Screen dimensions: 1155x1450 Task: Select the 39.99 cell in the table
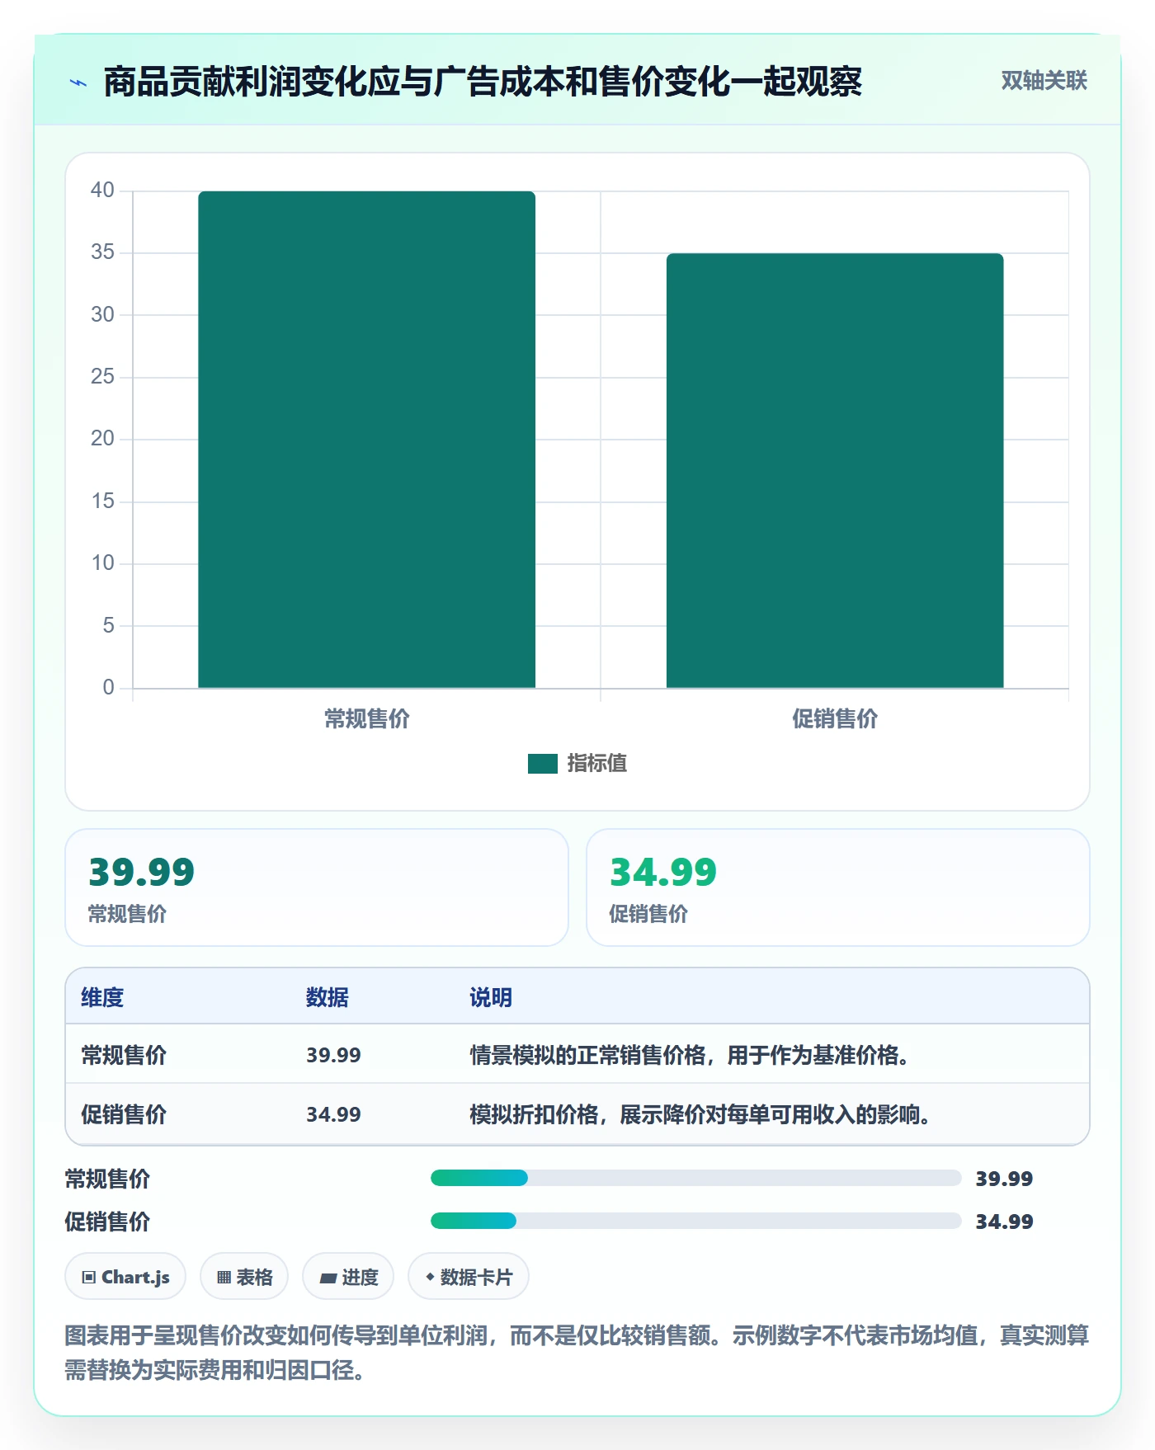click(x=333, y=1055)
